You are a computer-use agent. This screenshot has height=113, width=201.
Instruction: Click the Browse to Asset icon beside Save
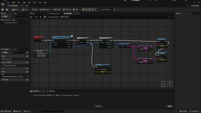tap(7, 10)
